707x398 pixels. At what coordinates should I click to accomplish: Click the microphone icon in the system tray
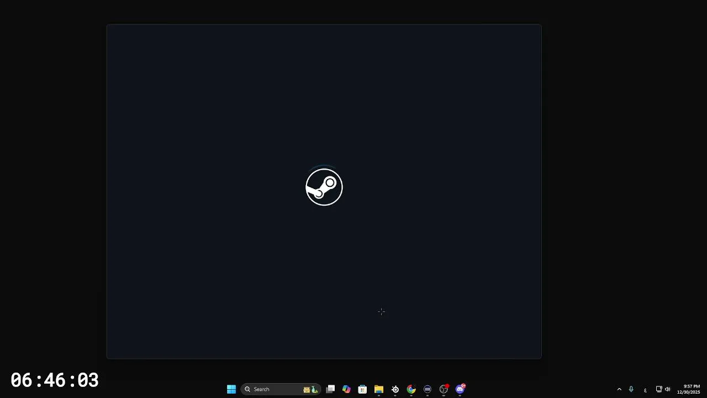pyautogui.click(x=631, y=389)
